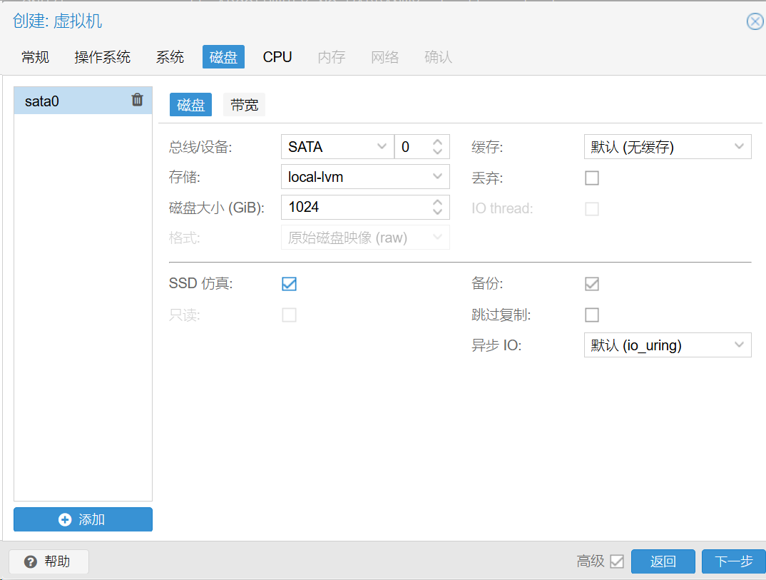Image resolution: width=766 pixels, height=580 pixels.
Task: Toggle the IO thread checkbox
Action: coord(592,208)
